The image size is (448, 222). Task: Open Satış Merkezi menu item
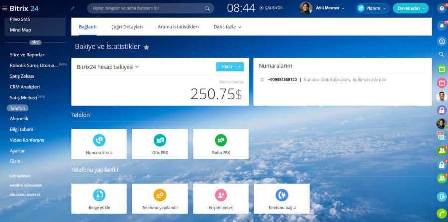click(x=23, y=98)
